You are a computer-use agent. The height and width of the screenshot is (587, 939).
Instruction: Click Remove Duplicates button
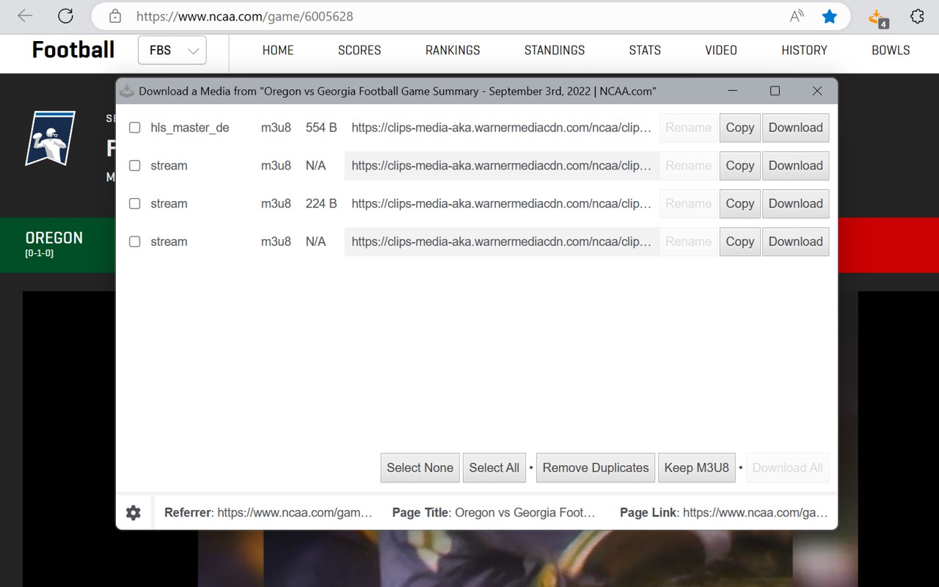pos(596,468)
